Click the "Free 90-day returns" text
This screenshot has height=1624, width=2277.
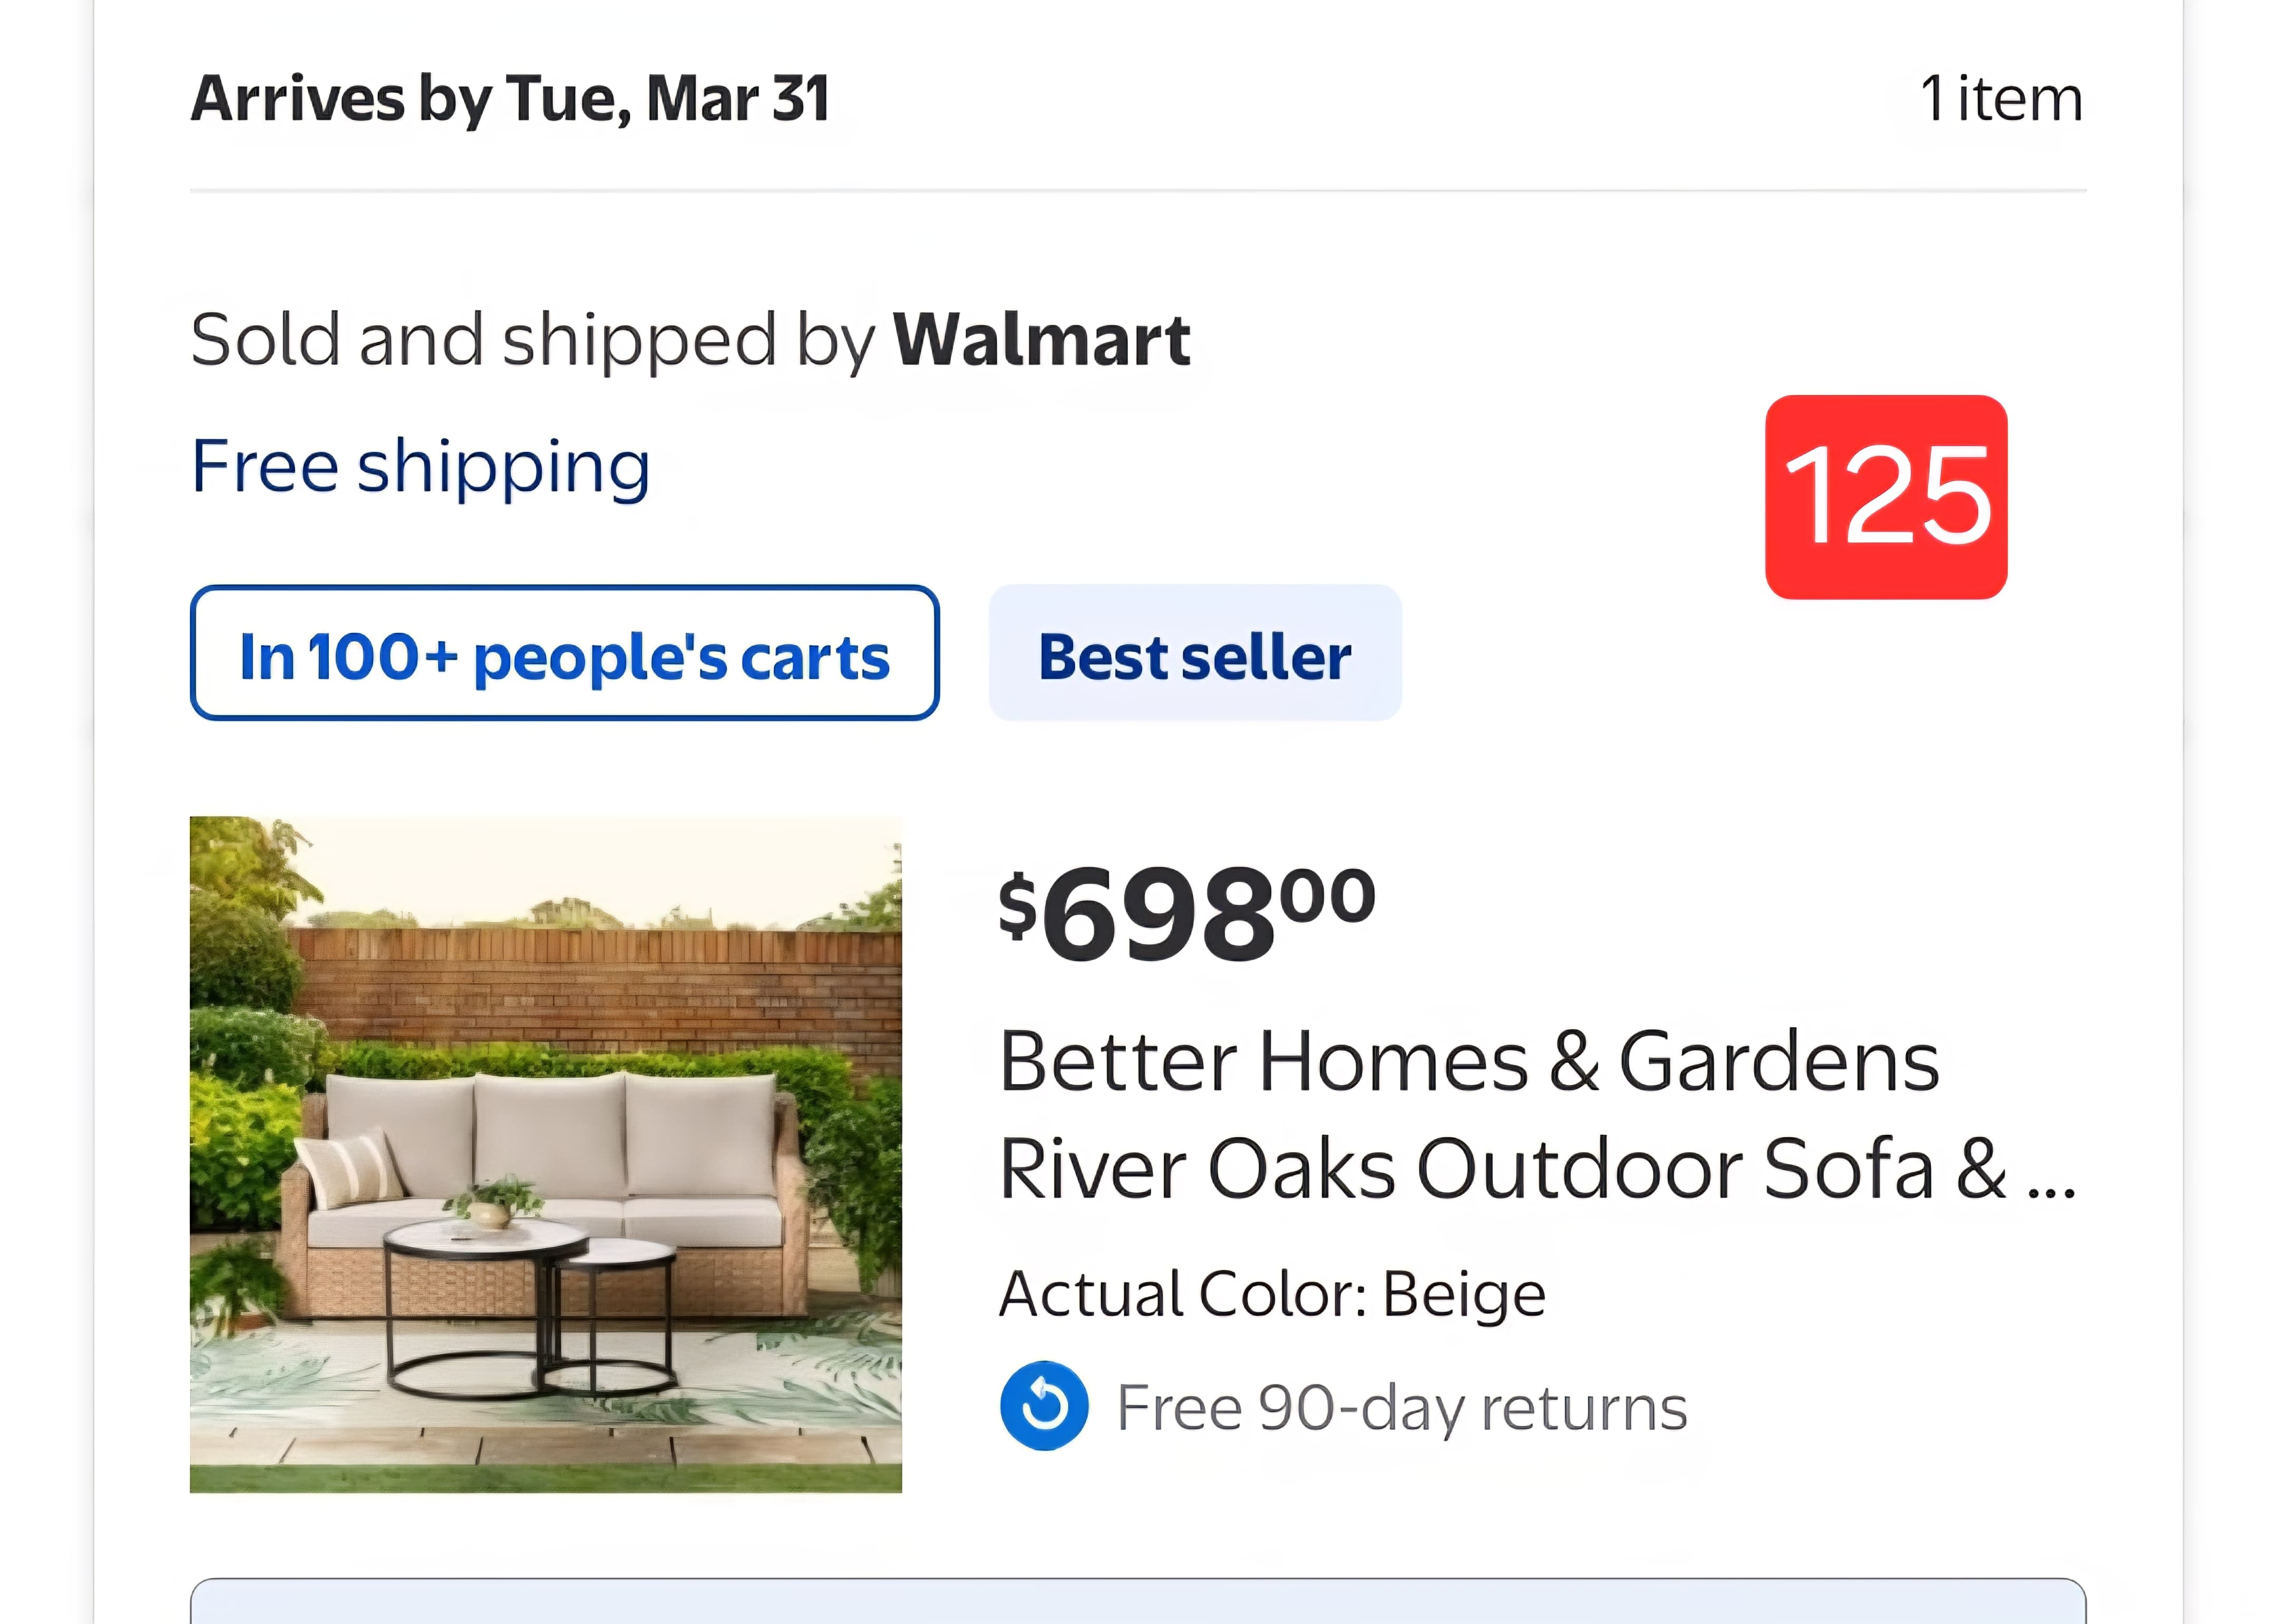[x=1402, y=1407]
